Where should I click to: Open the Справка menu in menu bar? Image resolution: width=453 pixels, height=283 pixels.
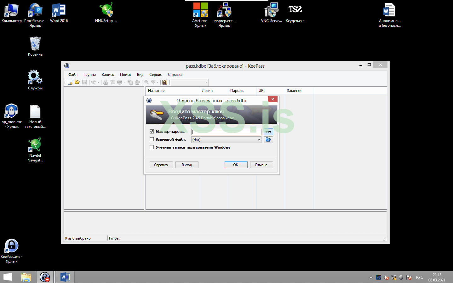pos(175,75)
